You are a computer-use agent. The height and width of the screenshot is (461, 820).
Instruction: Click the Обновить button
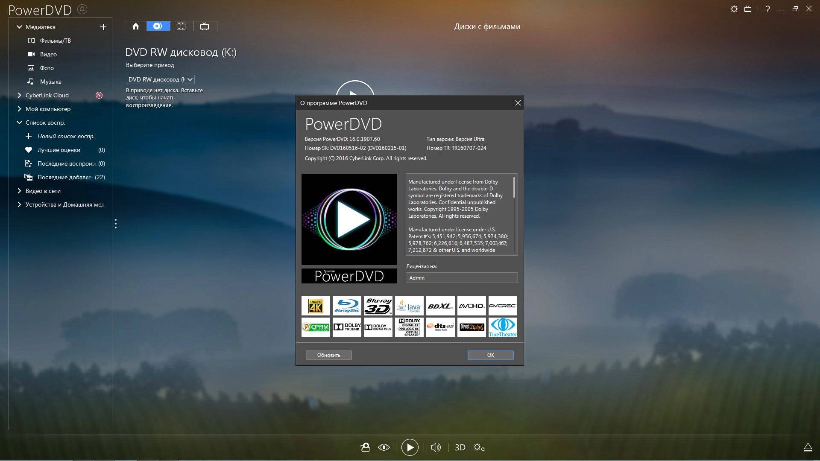(x=328, y=355)
